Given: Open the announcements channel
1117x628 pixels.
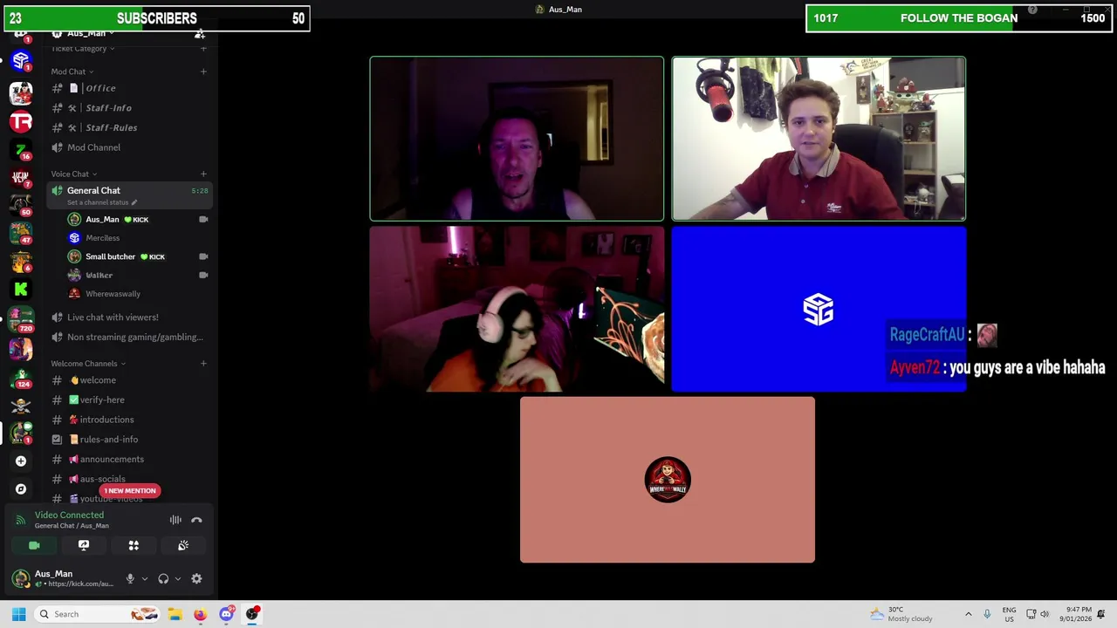Looking at the screenshot, I should pos(129,459).
